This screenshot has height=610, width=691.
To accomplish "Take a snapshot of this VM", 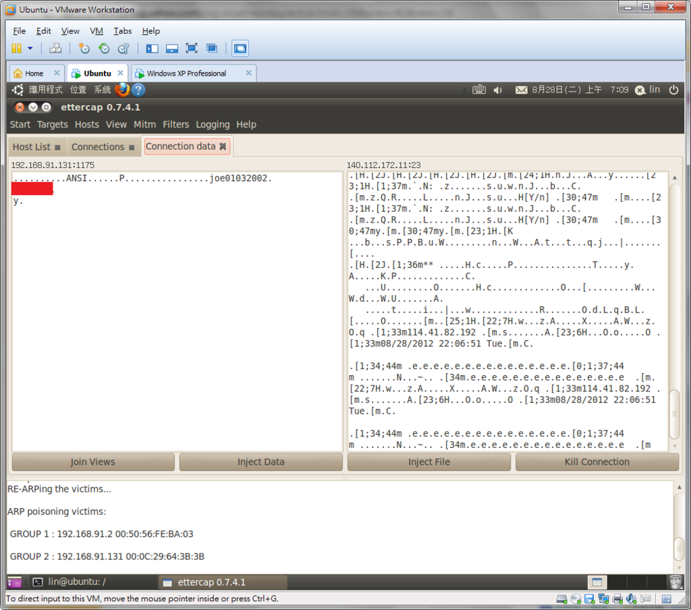I will tap(83, 49).
